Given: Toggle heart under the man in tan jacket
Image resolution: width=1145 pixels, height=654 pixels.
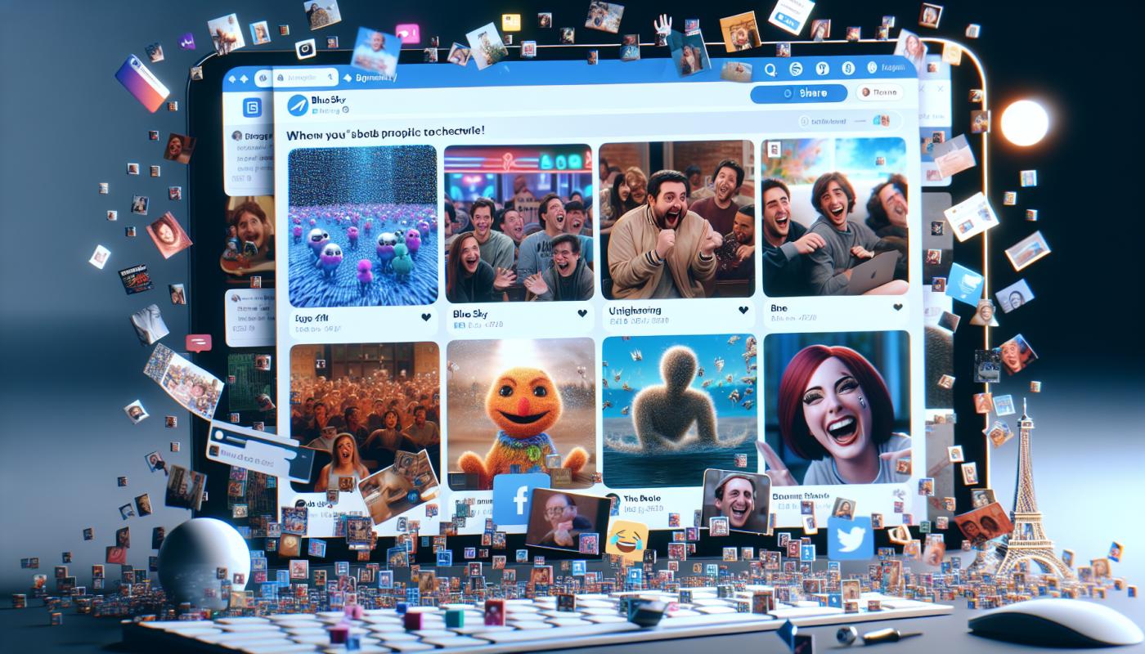Looking at the screenshot, I should [743, 310].
